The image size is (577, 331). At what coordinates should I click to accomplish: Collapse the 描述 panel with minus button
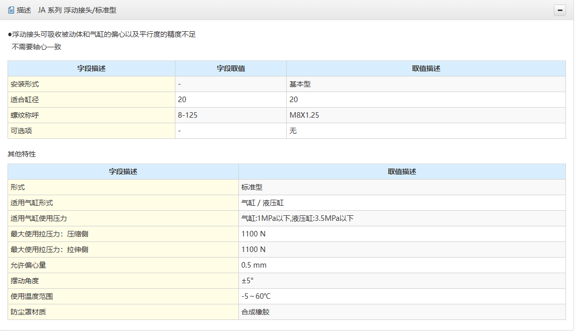(559, 10)
